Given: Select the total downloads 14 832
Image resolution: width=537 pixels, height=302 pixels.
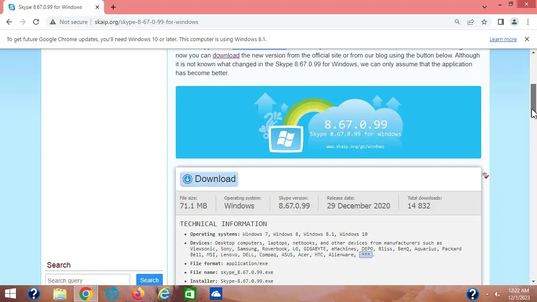Looking at the screenshot, I should (x=419, y=206).
